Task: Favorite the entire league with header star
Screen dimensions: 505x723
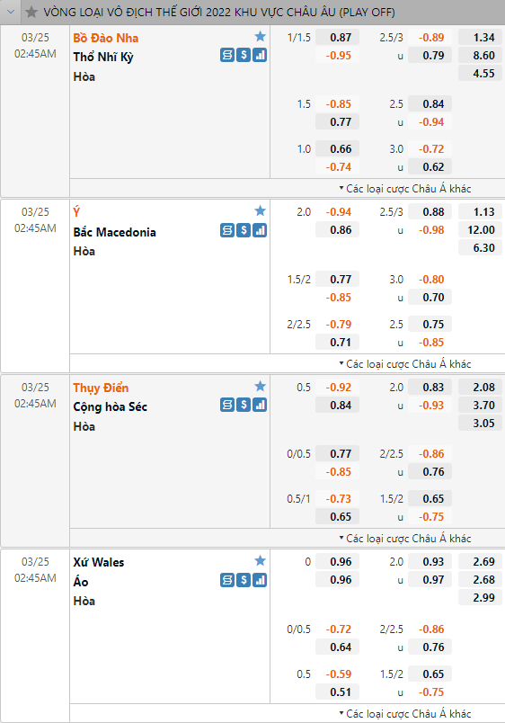Action: coord(31,12)
